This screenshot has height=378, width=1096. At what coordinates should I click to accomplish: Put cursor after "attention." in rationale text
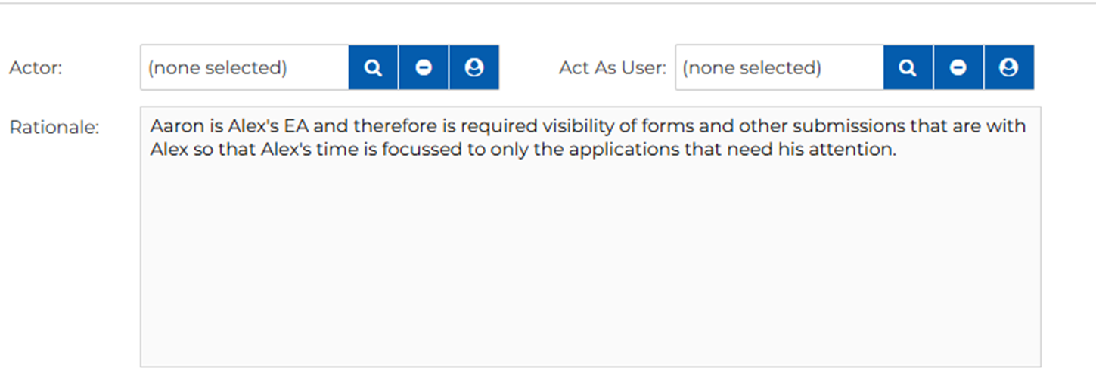(x=896, y=150)
